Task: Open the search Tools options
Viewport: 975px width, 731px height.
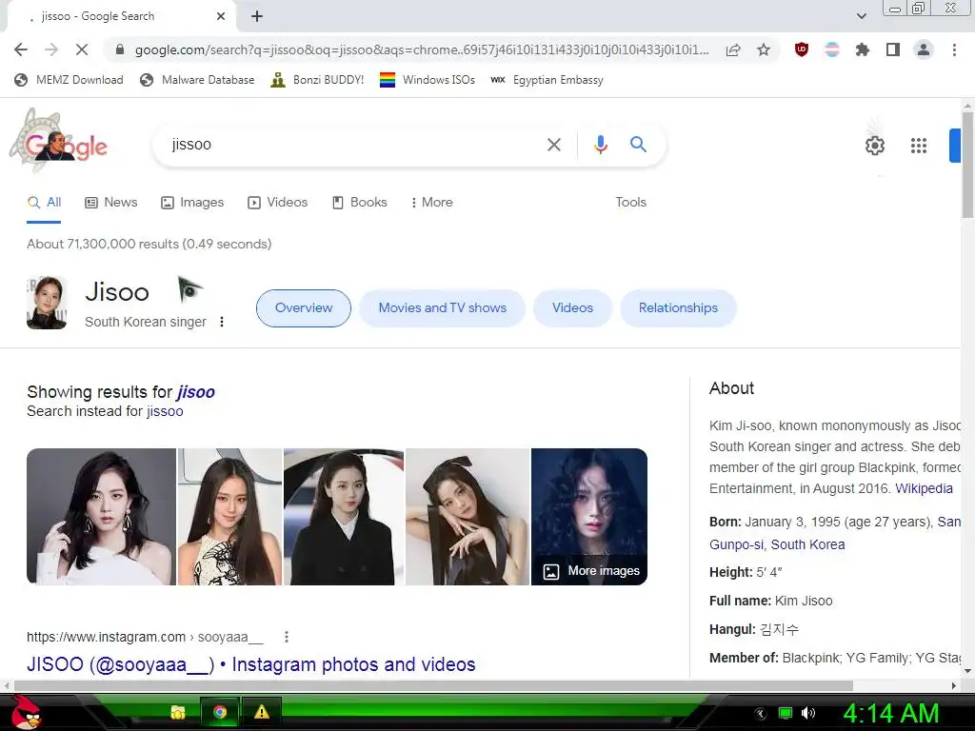Action: pyautogui.click(x=630, y=202)
